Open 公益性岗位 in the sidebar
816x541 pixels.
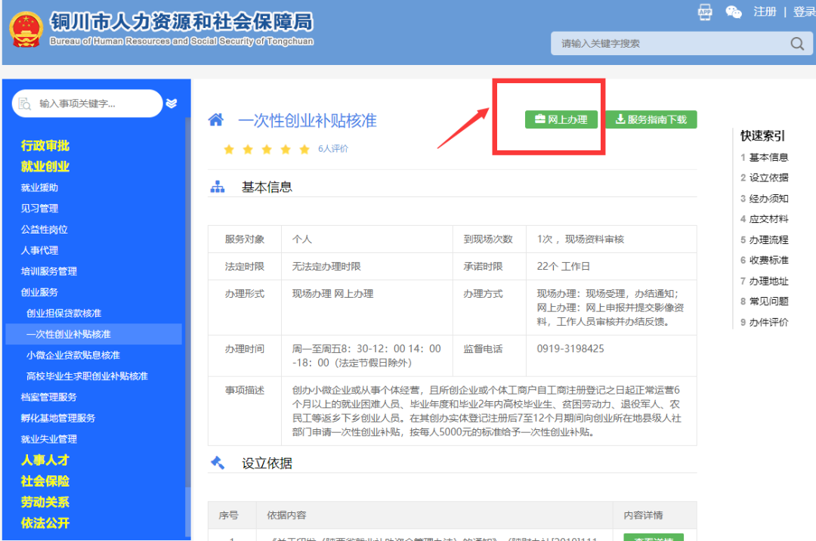pyautogui.click(x=45, y=230)
